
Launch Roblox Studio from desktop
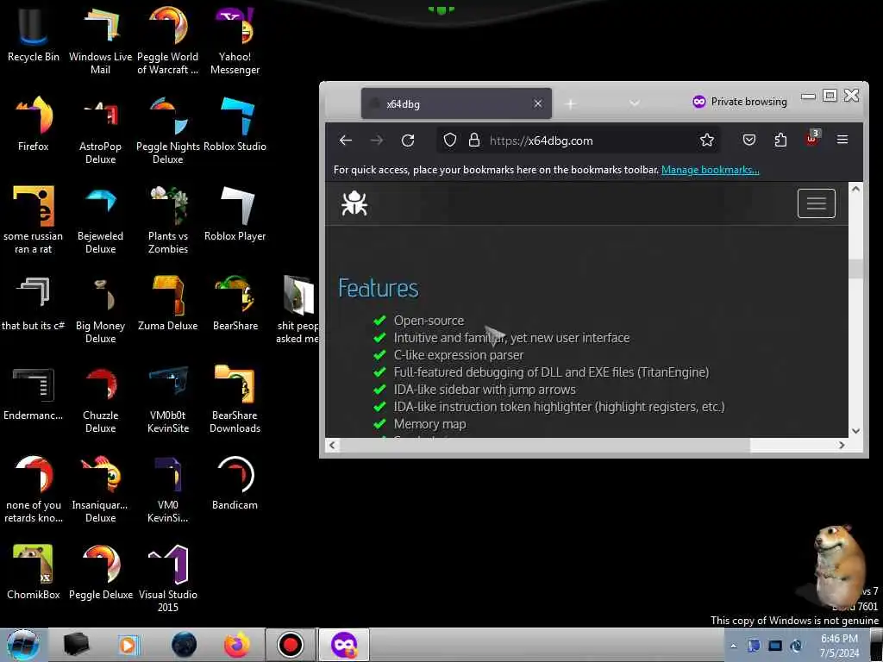(235, 124)
